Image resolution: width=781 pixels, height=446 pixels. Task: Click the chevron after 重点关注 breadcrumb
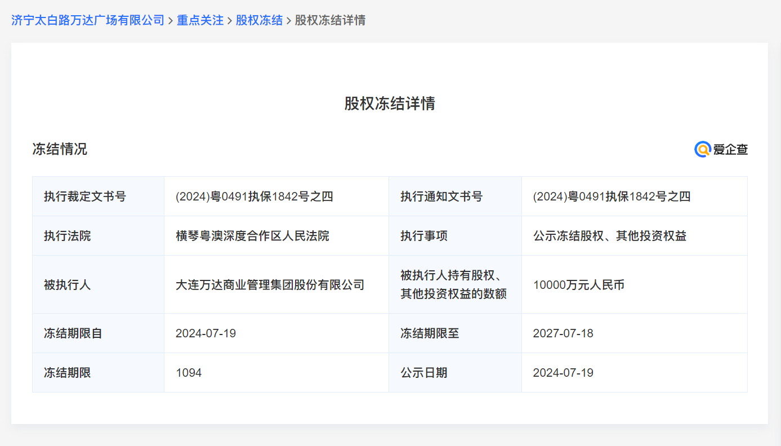pos(230,21)
